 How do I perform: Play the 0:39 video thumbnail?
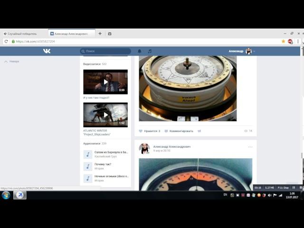coord(105,82)
